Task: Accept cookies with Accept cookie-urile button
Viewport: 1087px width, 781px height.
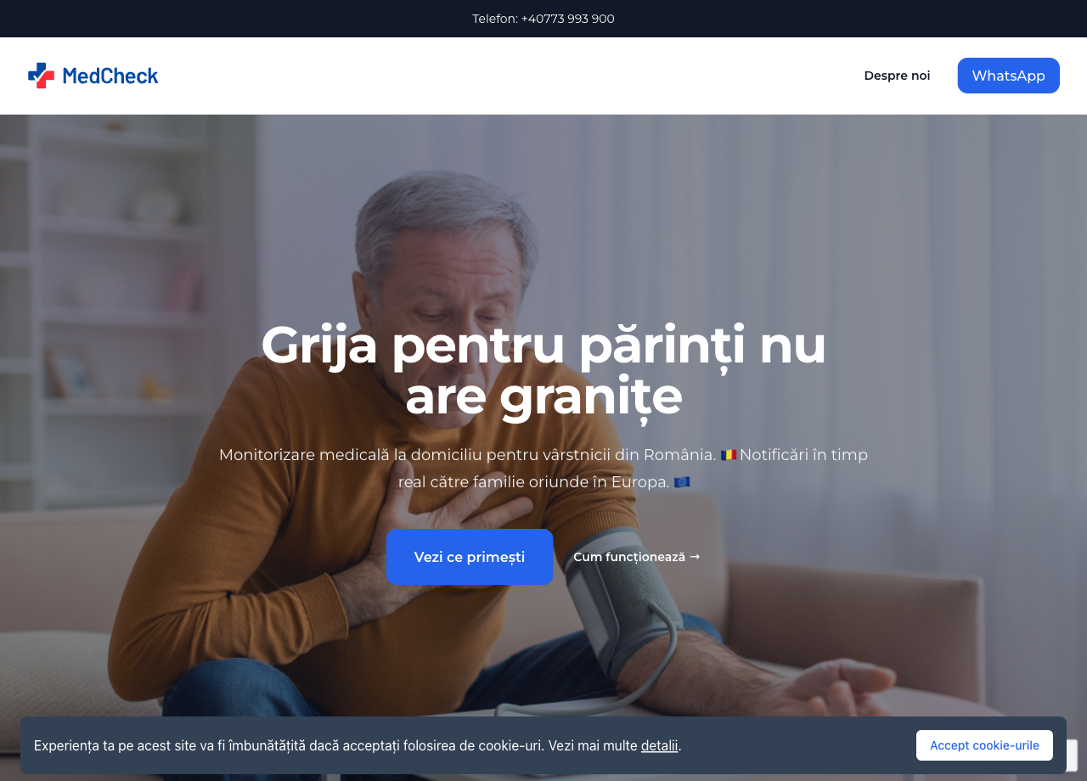Action: tap(984, 745)
